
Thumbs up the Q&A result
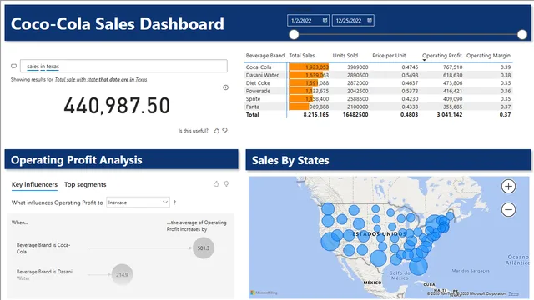216,130
